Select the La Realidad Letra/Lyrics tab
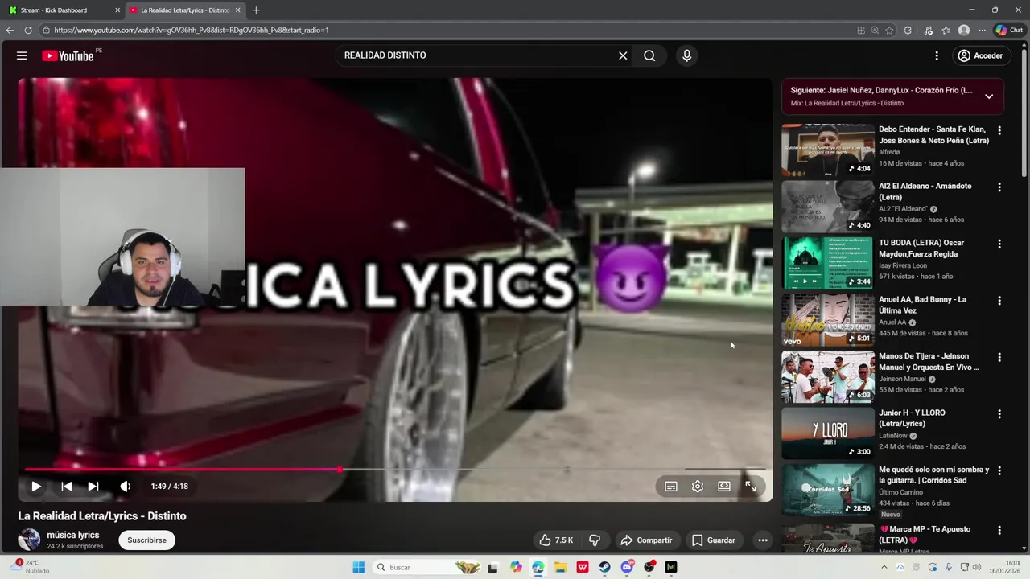Image resolution: width=1030 pixels, height=579 pixels. [x=186, y=10]
